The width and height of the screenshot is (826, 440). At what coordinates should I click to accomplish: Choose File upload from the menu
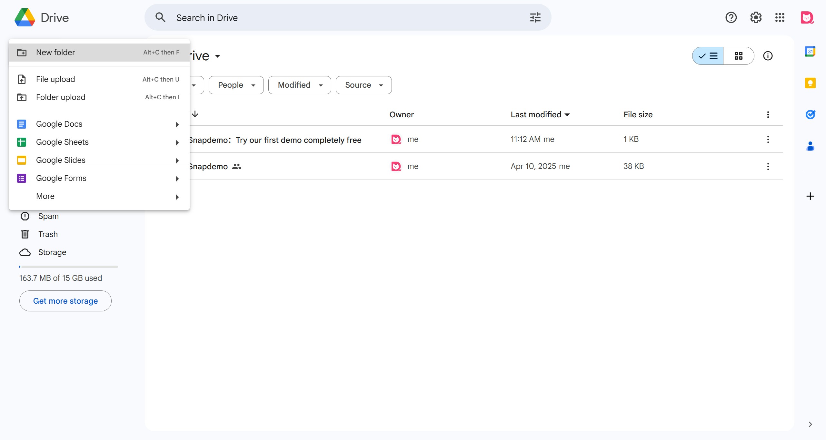click(99, 79)
